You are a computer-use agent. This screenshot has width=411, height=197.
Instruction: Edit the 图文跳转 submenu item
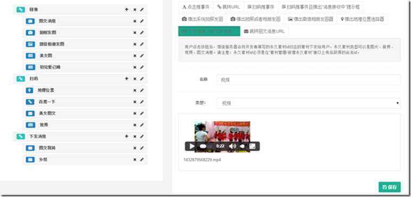click(142, 148)
